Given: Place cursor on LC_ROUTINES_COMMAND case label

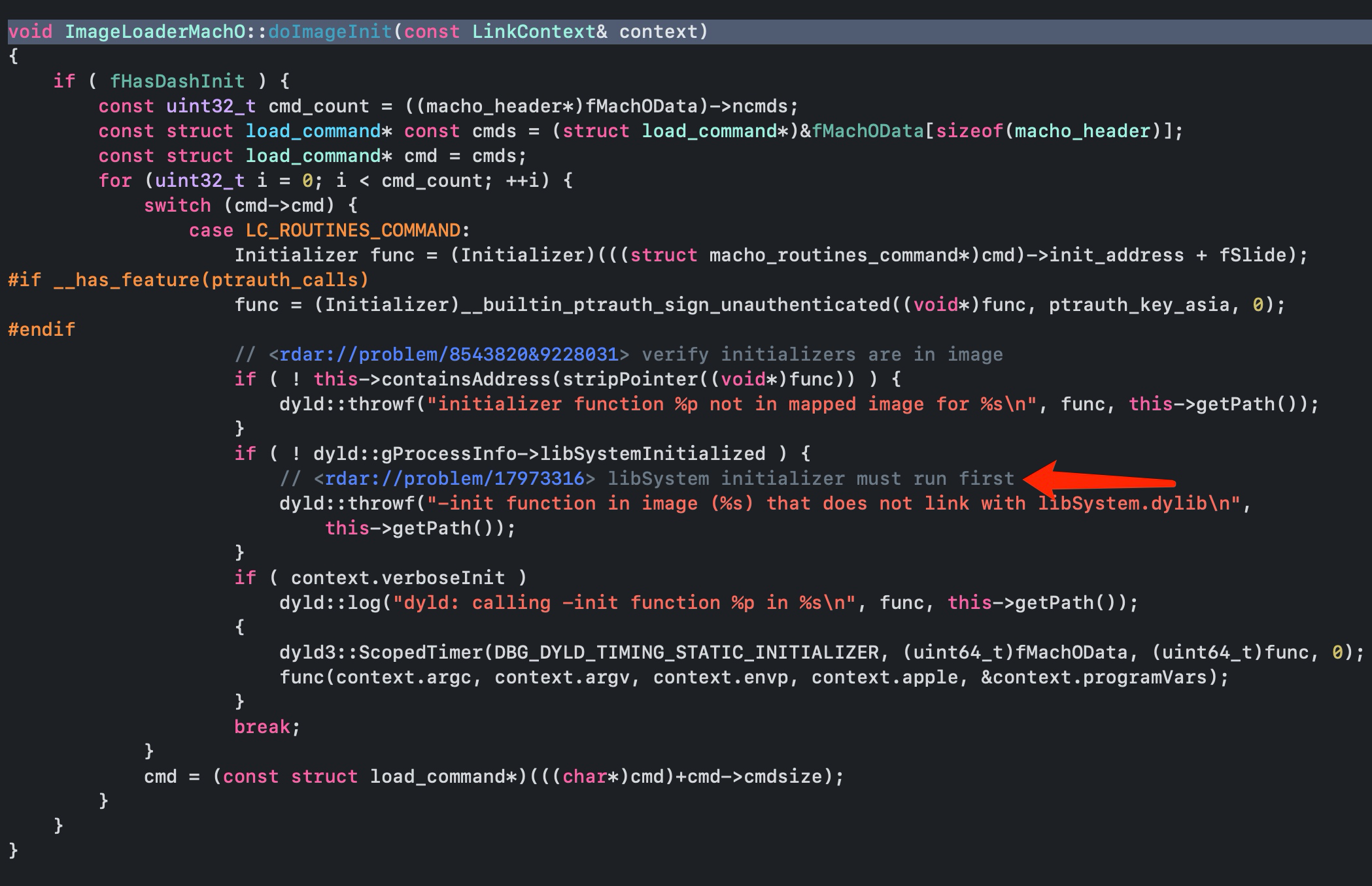Looking at the screenshot, I should click(x=353, y=231).
